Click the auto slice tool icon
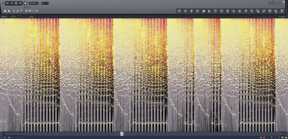 click(258, 11)
